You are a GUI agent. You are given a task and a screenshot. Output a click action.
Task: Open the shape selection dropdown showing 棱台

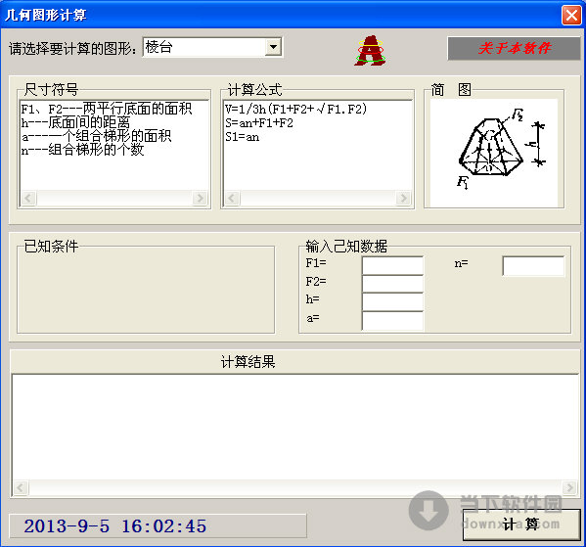point(212,47)
